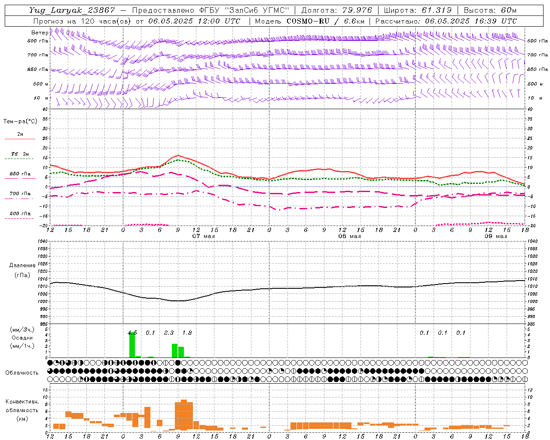Click the 850 гПа temperature legend entry
Image resolution: width=550 pixels, height=440 pixels.
[20, 174]
